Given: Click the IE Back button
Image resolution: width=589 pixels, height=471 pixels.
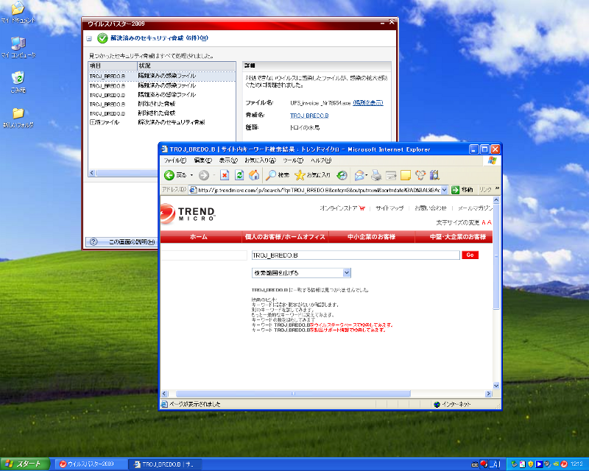Looking at the screenshot, I should coord(175,175).
